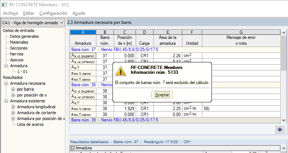Select Materiales in the tree
288x153 pixels.
(x=19, y=42)
